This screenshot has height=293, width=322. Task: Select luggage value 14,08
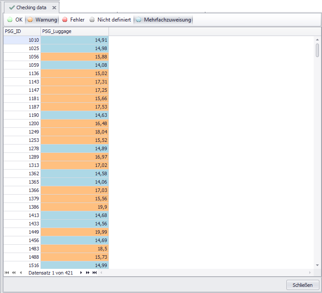coord(75,65)
